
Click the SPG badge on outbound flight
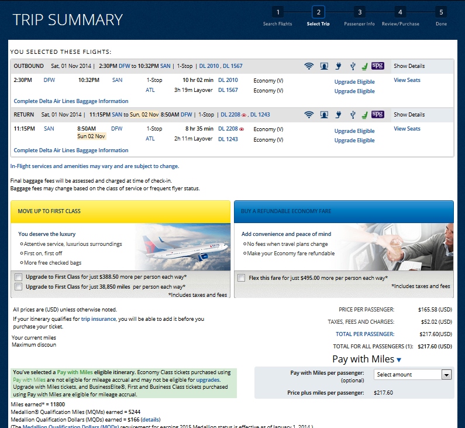pyautogui.click(x=377, y=66)
